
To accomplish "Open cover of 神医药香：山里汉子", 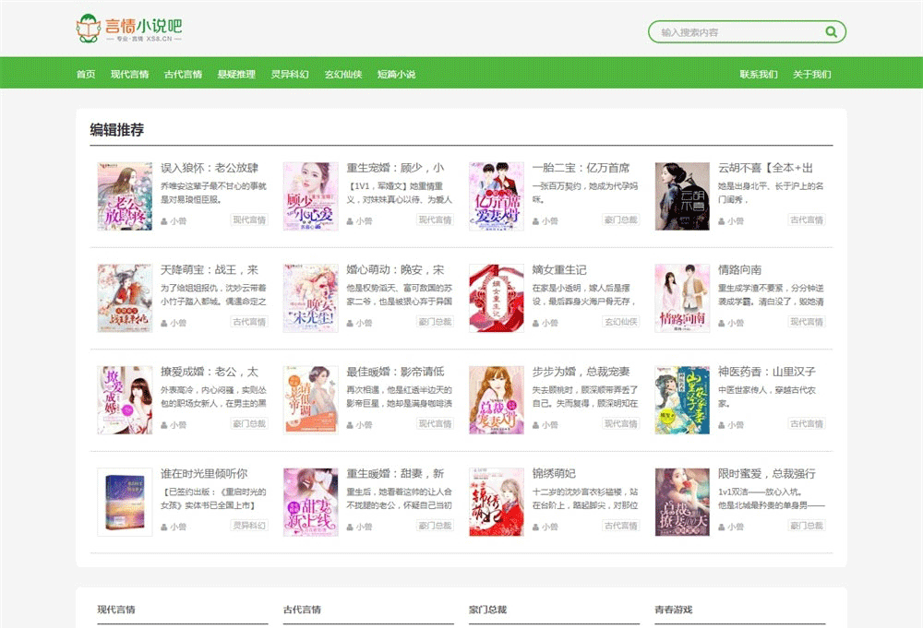I will pyautogui.click(x=682, y=400).
